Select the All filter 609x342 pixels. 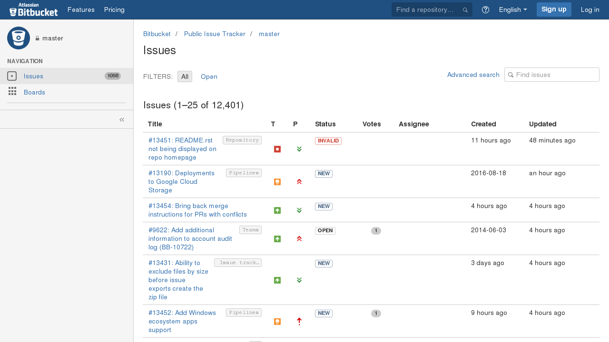(x=185, y=76)
